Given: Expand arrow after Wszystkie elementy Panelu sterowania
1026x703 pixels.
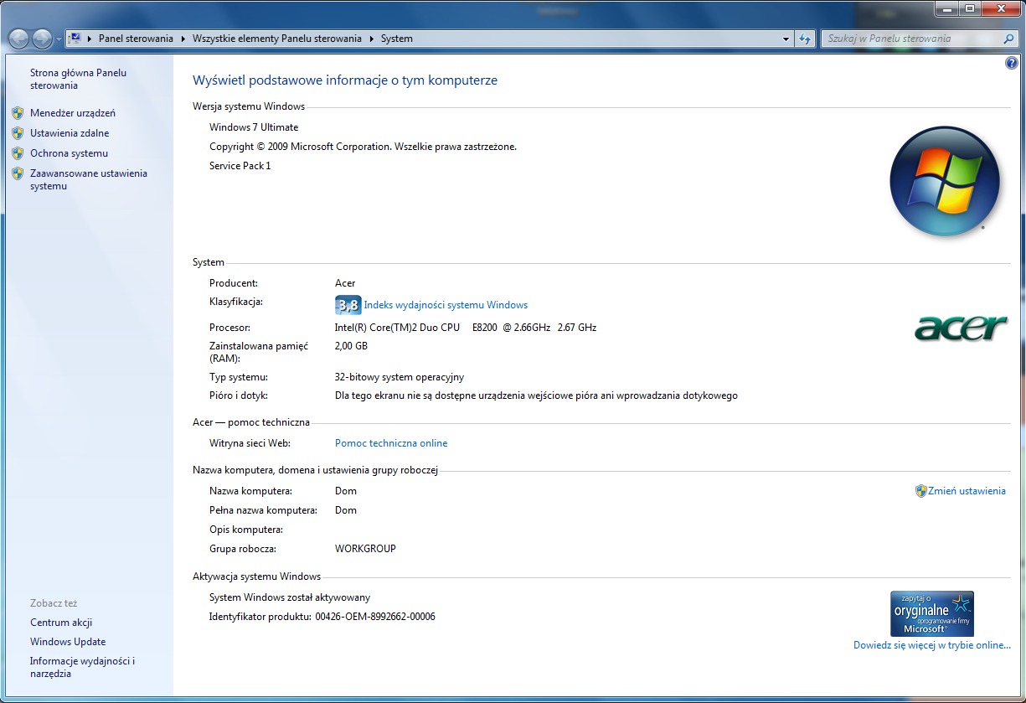Looking at the screenshot, I should click(372, 39).
